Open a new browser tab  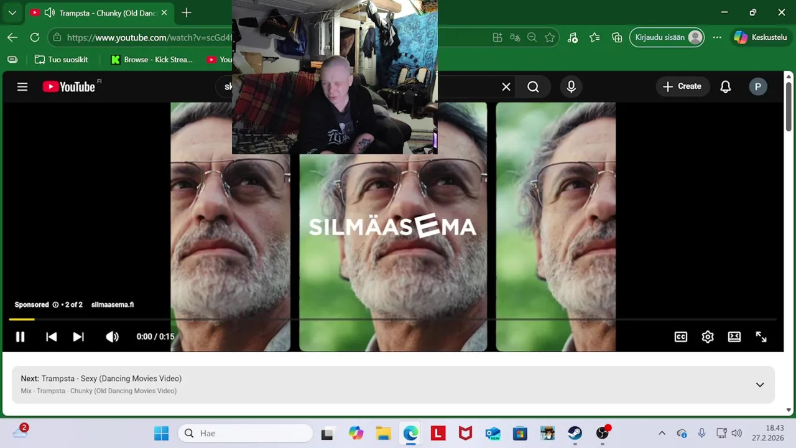coord(187,12)
